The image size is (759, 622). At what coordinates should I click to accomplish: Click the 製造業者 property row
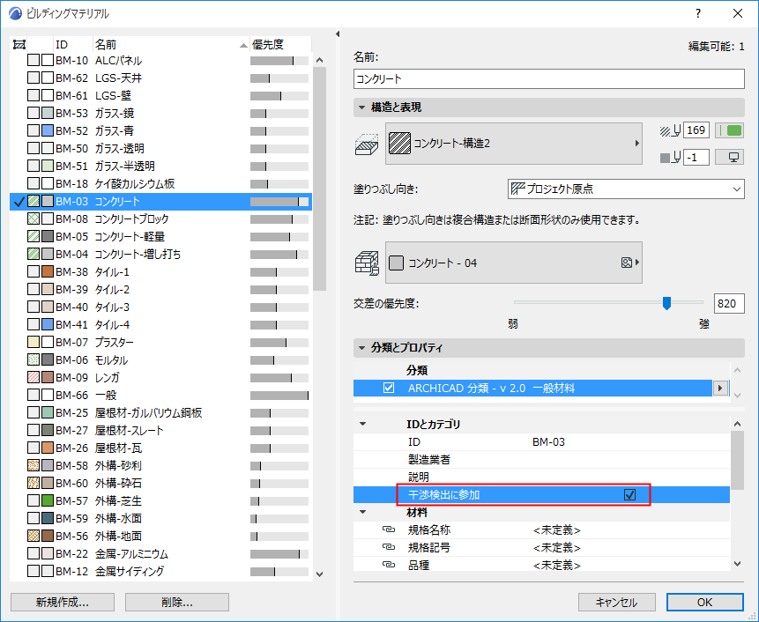tap(541, 460)
